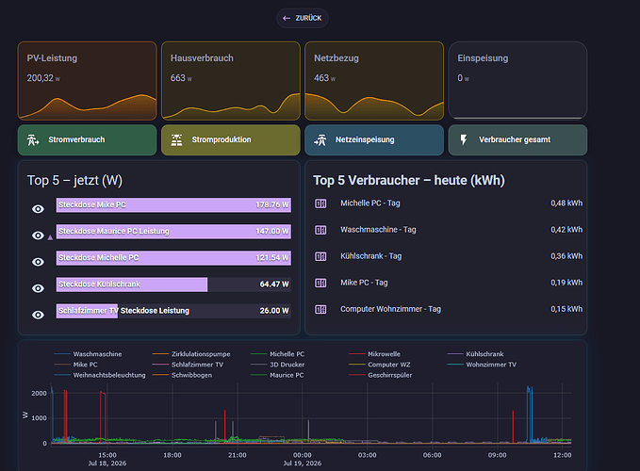The width and height of the screenshot is (640, 471).
Task: Click the small triangle beside Maurice PC eye icon
Action: coord(50,237)
